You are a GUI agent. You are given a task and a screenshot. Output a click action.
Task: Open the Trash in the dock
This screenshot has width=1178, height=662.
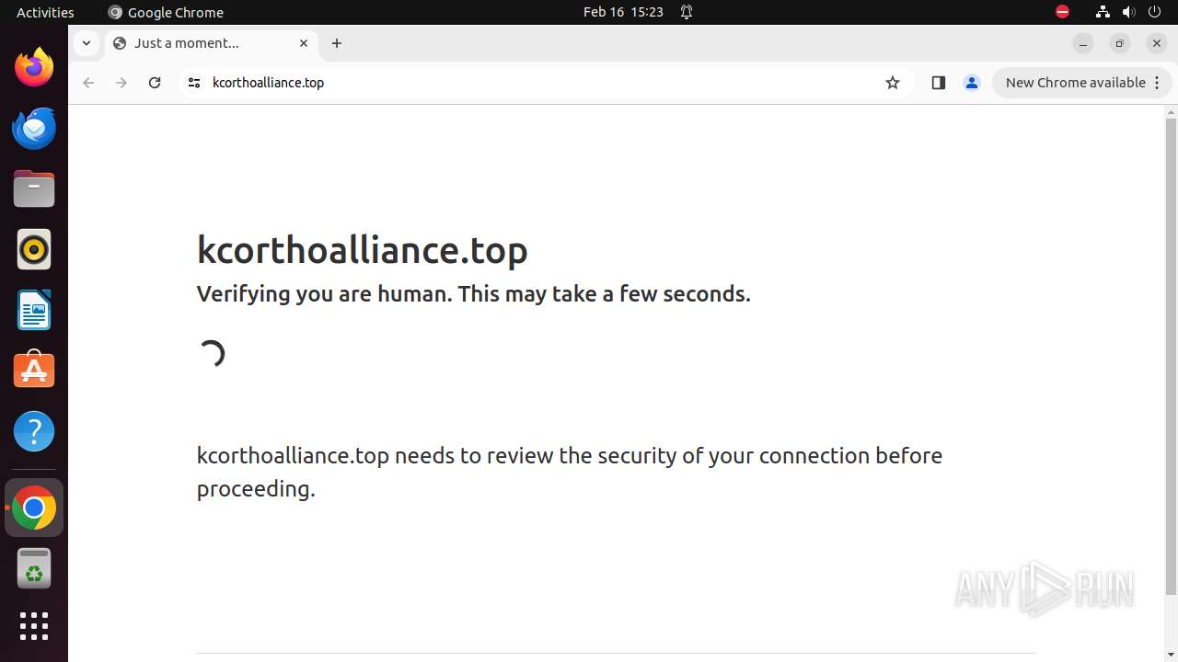pyautogui.click(x=34, y=568)
